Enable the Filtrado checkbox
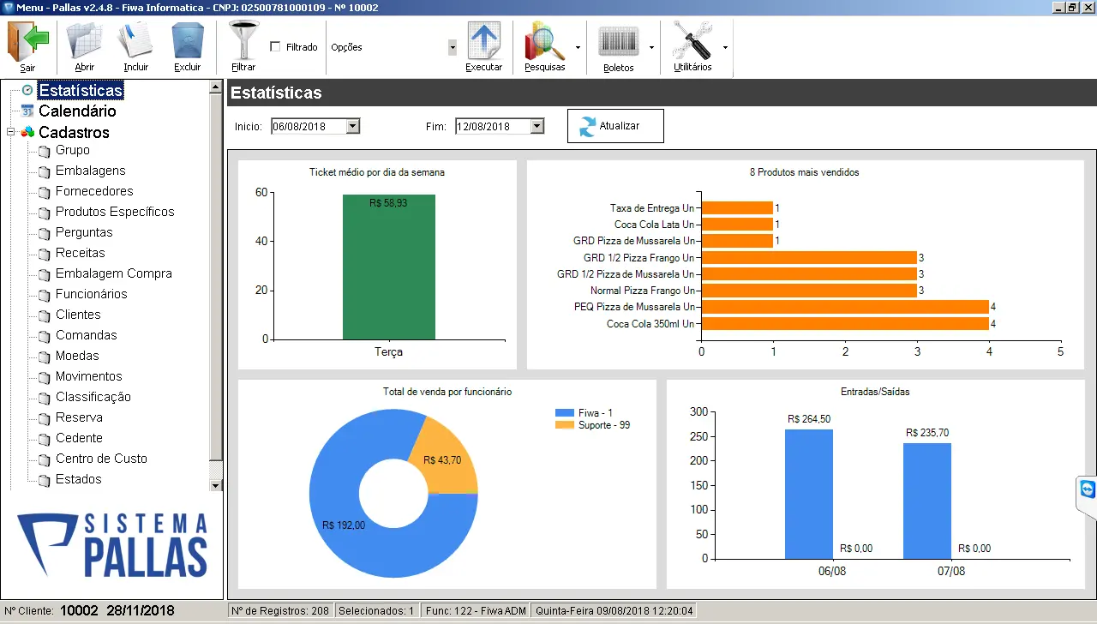This screenshot has width=1097, height=624. tap(275, 47)
